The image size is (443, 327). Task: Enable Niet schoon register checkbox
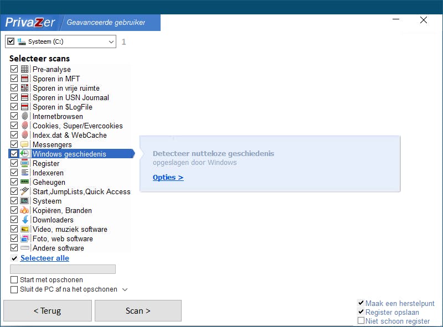tap(361, 320)
